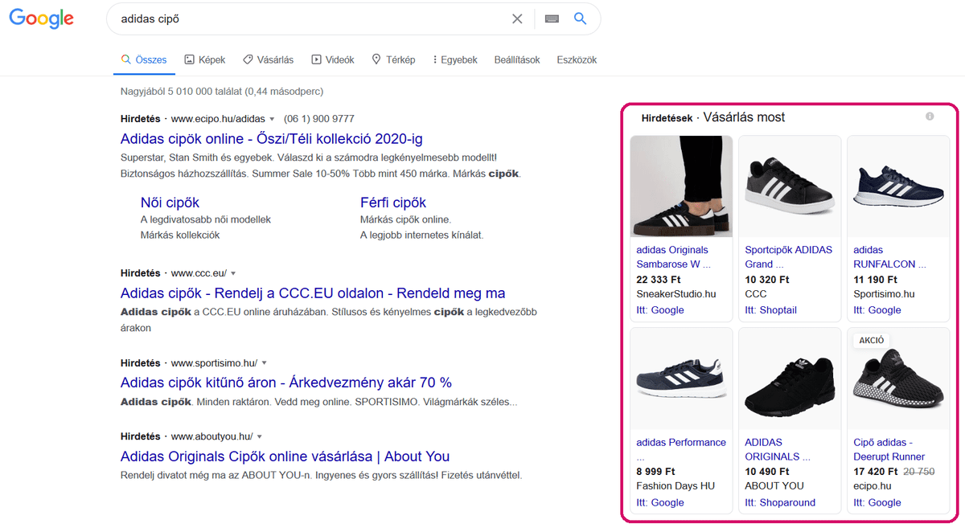
Task: Click 'Itt: Shoparound' under ABOUT YOU
Action: [780, 503]
